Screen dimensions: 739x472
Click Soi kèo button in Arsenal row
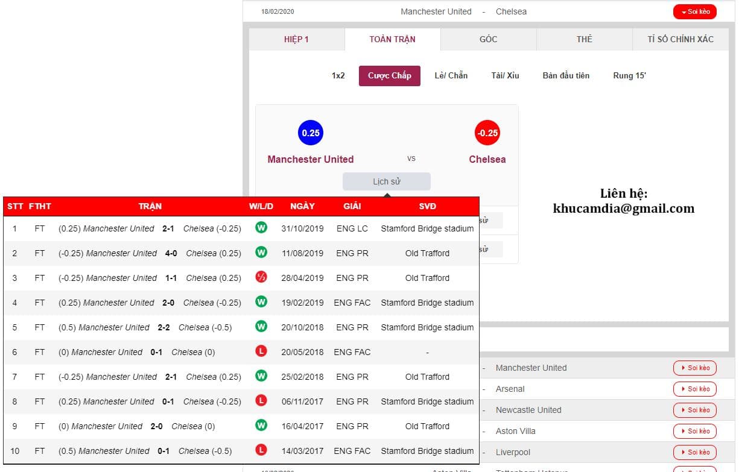[695, 389]
